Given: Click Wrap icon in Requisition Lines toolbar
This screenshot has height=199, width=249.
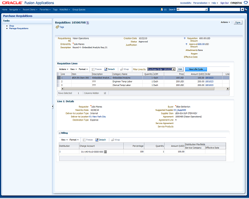Looking at the screenshot, I should coord(121,69).
